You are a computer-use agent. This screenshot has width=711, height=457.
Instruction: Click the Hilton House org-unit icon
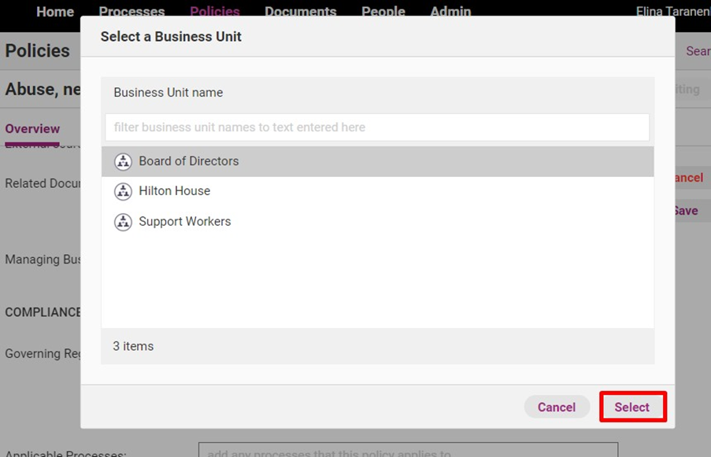point(123,191)
